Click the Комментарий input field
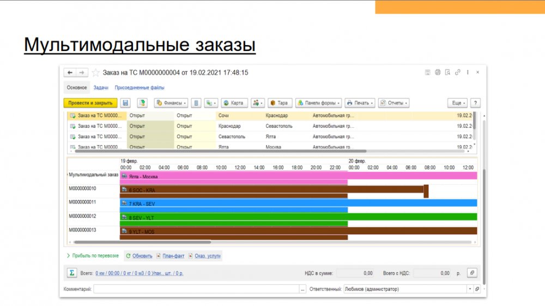This screenshot has width=545, height=306. tap(196, 289)
